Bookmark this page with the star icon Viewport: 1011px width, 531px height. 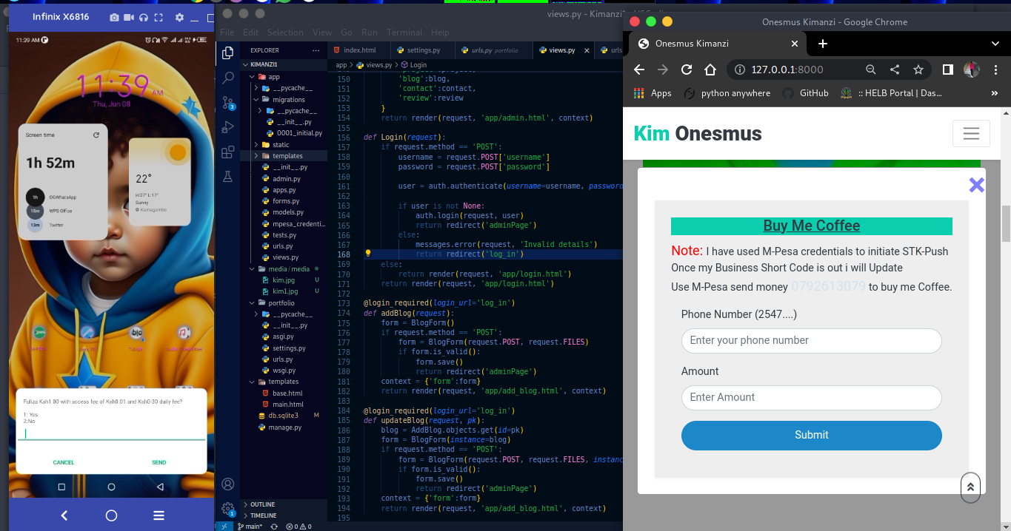(x=918, y=70)
